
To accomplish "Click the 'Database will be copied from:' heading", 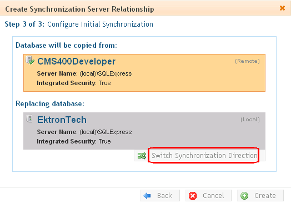I will coord(66,45).
